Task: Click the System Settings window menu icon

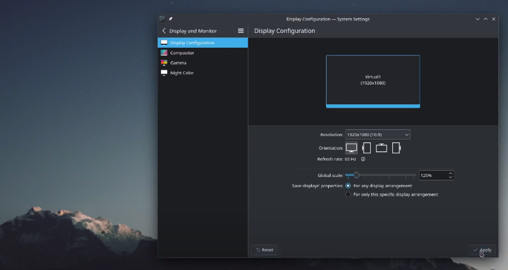Action: click(x=163, y=19)
